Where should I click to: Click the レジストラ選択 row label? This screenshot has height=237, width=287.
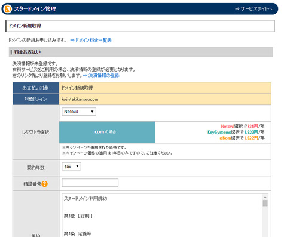(x=36, y=132)
